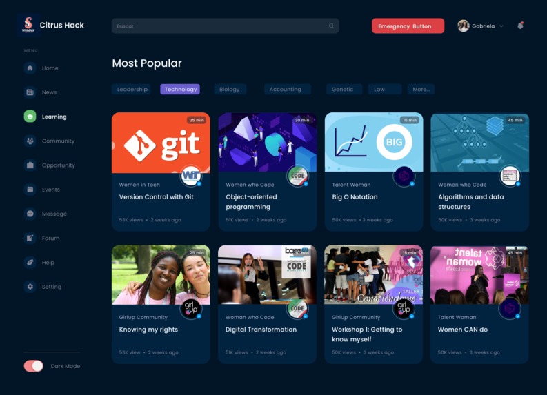This screenshot has height=395, width=547.
Task: Select the green Learning graduation cap icon
Action: tap(30, 117)
